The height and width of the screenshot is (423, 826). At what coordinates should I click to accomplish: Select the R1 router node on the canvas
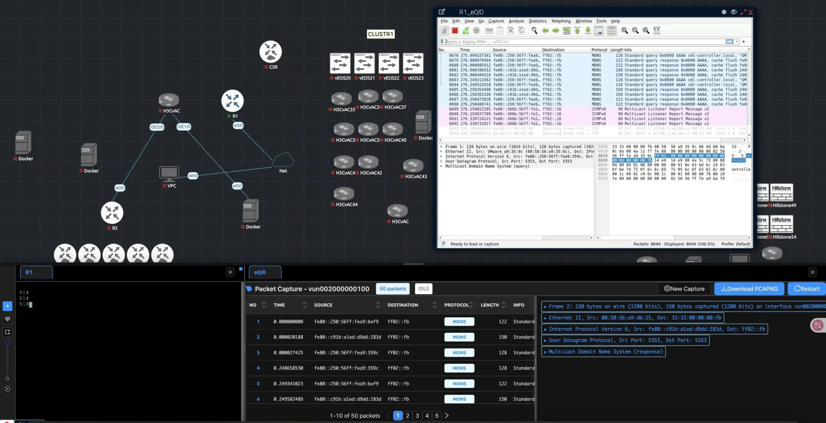(232, 101)
